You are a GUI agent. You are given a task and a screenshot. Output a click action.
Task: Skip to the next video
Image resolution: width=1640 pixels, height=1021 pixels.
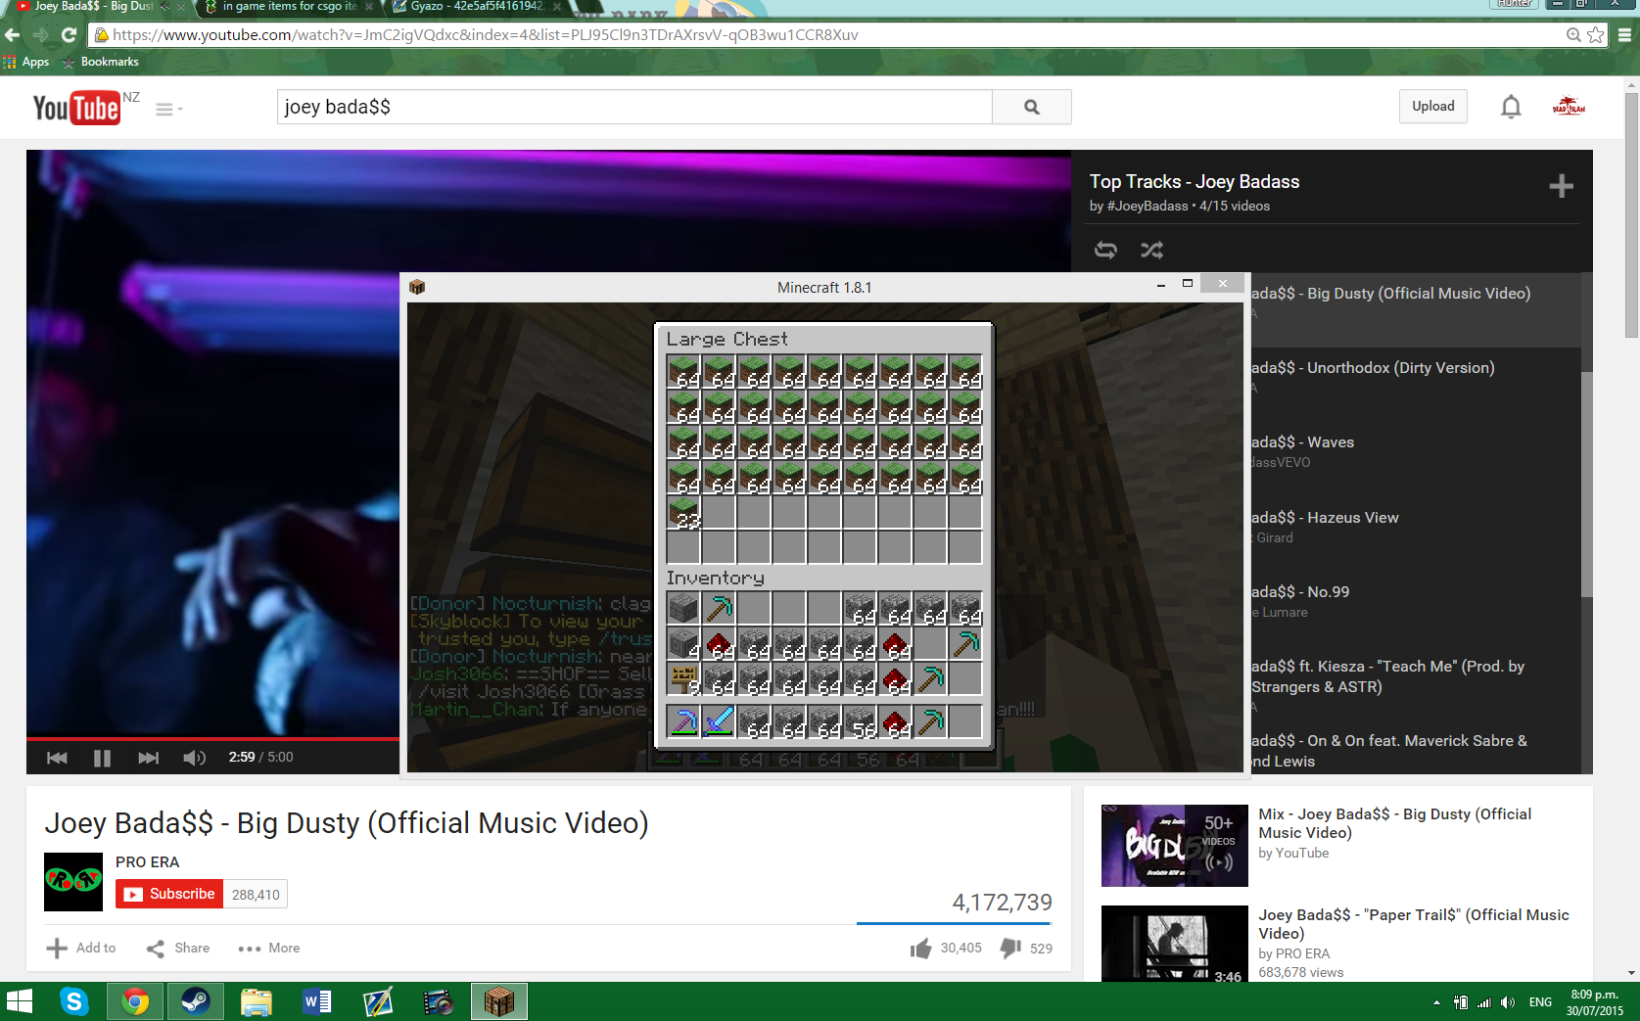tap(148, 758)
